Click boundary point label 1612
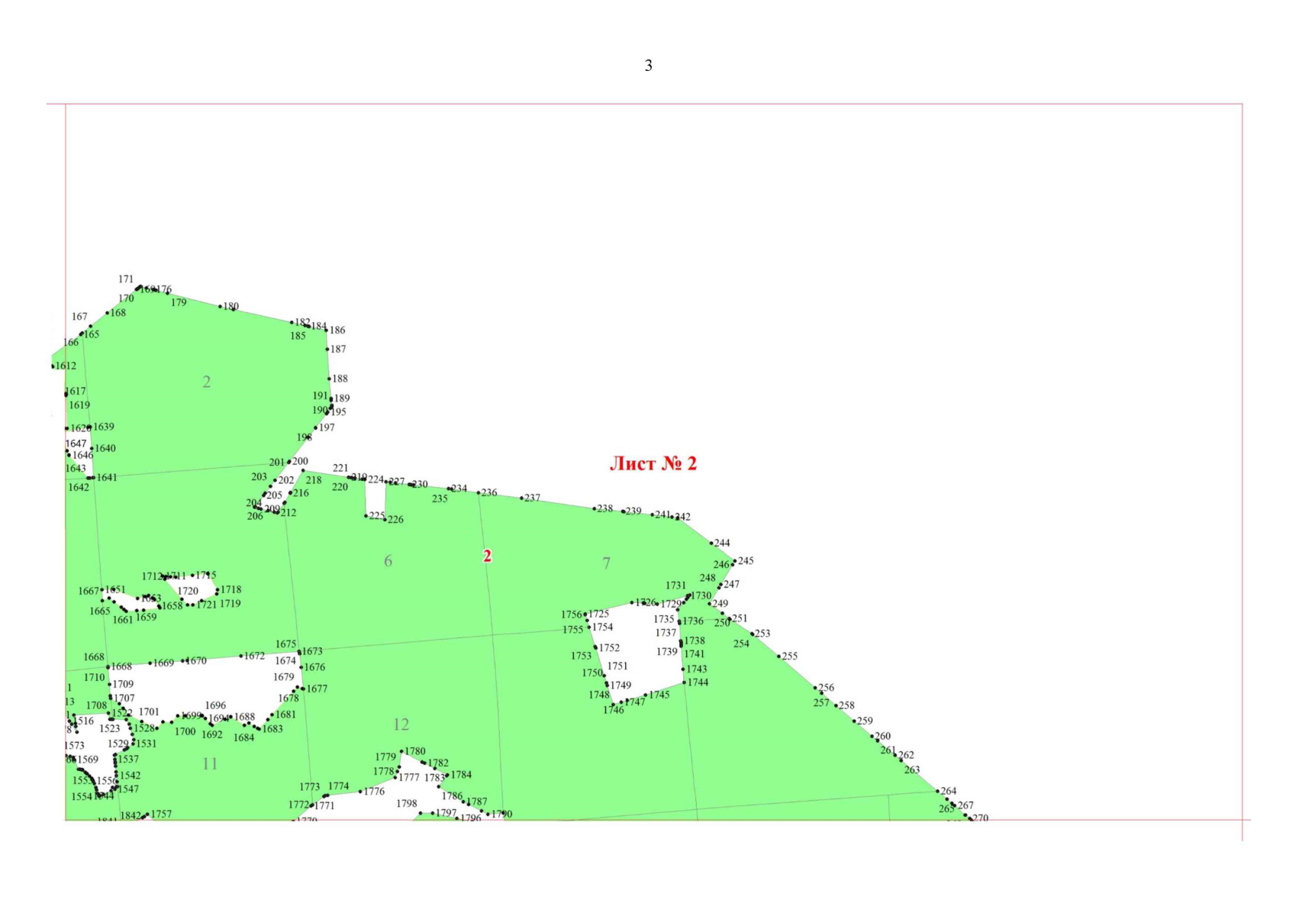This screenshot has width=1296, height=916. pyautogui.click(x=66, y=366)
